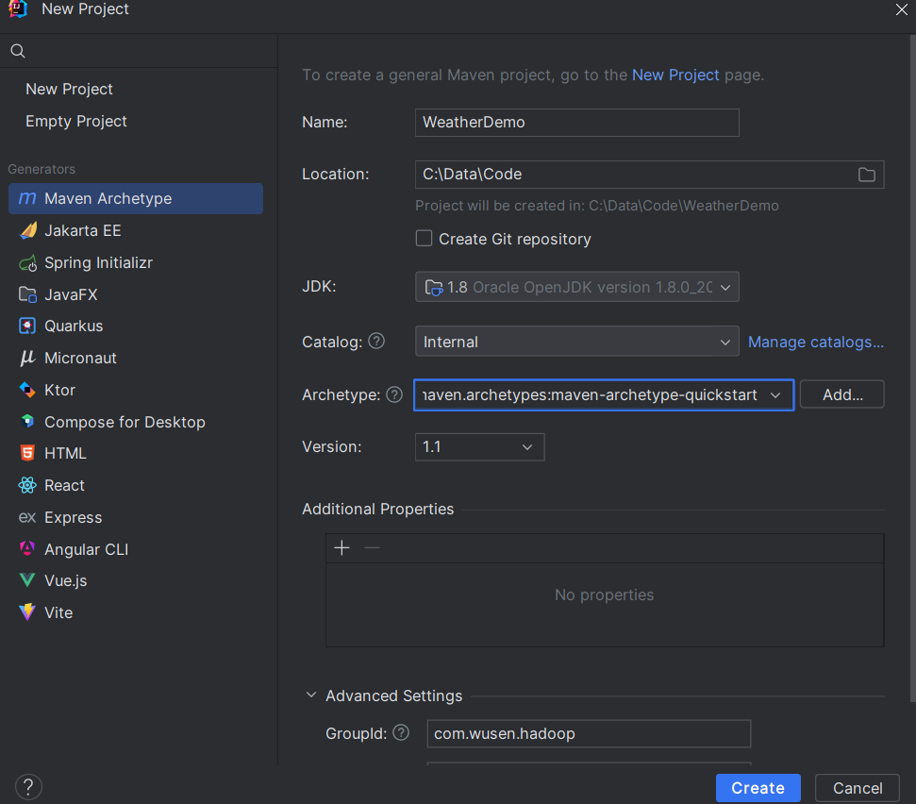The width and height of the screenshot is (916, 804).
Task: Click the Ktor generator icon
Action: pyautogui.click(x=27, y=390)
